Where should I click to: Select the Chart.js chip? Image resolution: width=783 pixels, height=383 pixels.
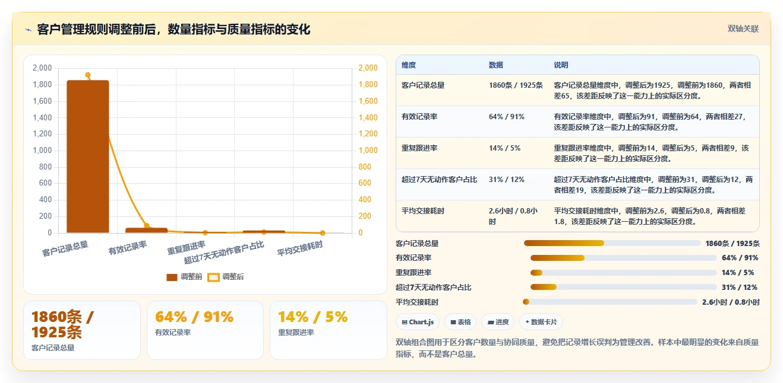click(418, 322)
